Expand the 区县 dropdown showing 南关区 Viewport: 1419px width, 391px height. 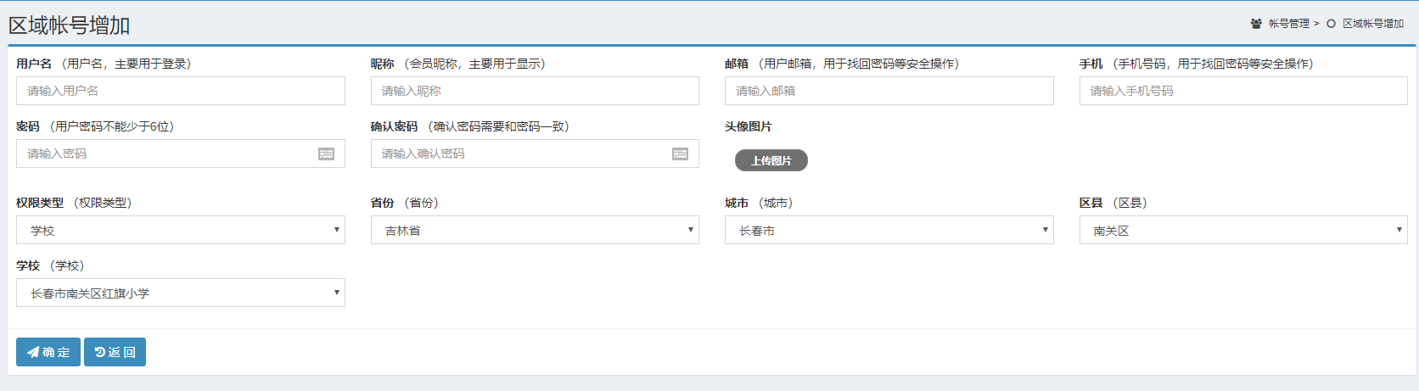tap(1242, 230)
